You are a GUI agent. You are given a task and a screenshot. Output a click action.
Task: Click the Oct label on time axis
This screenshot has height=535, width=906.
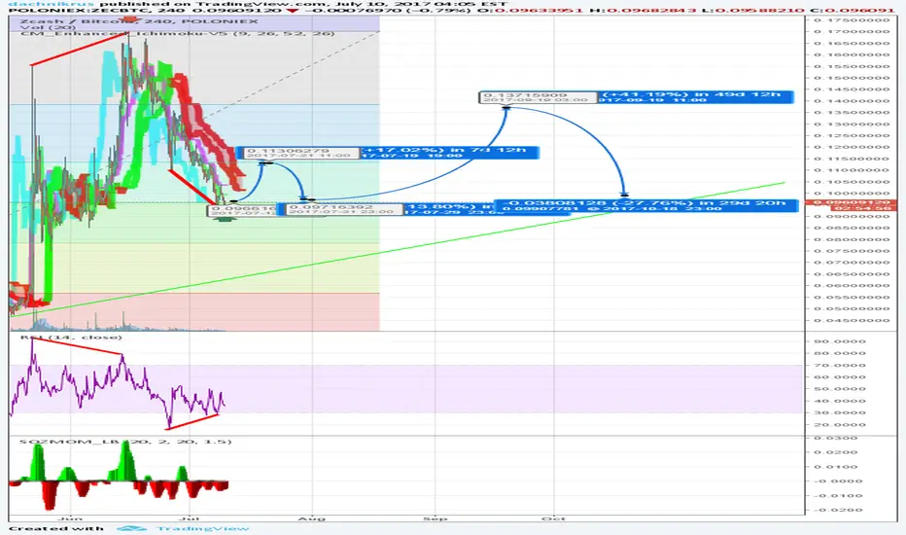553,518
